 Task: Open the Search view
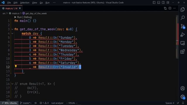pyautogui.click(x=182, y=18)
